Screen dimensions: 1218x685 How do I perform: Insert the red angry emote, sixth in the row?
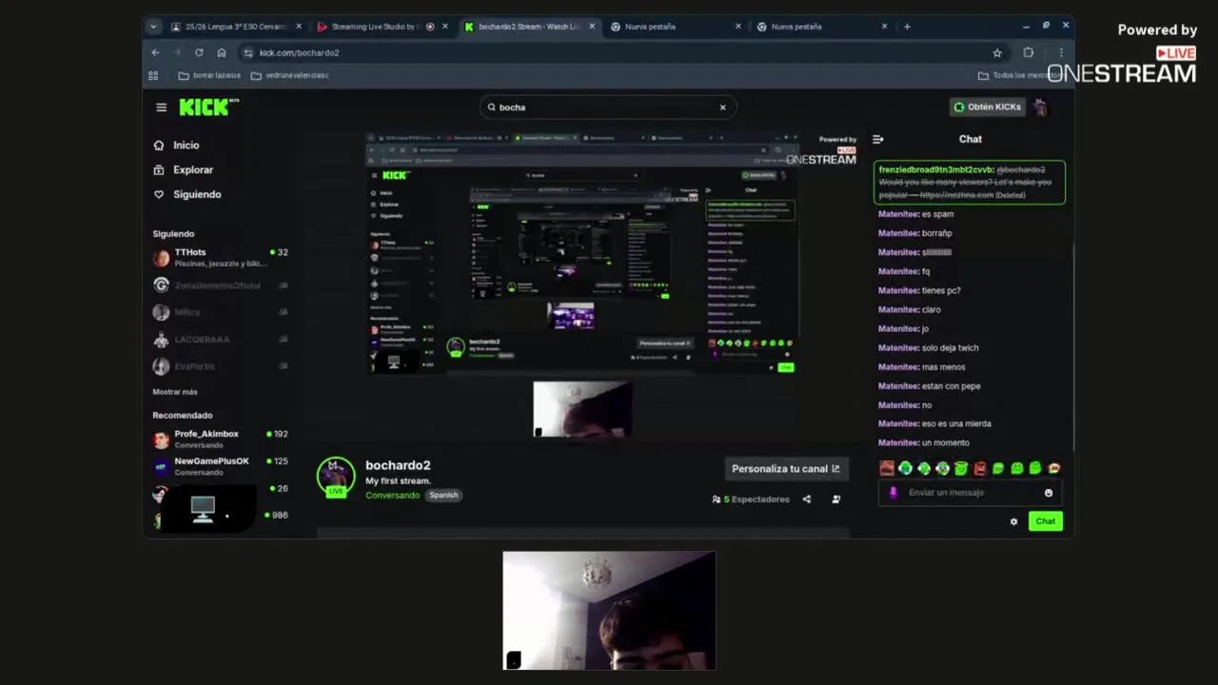click(x=979, y=468)
